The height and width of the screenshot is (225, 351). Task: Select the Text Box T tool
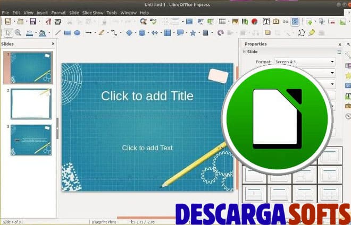coord(266,21)
